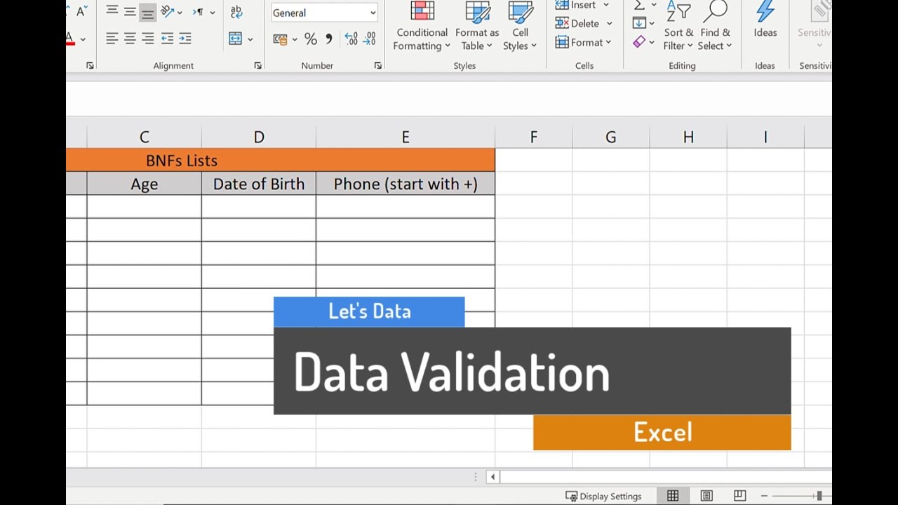The image size is (898, 505).
Task: Toggle Wrap Text
Action: 236,12
